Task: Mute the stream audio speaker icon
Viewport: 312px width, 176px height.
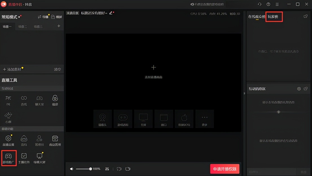Action: 71,169
